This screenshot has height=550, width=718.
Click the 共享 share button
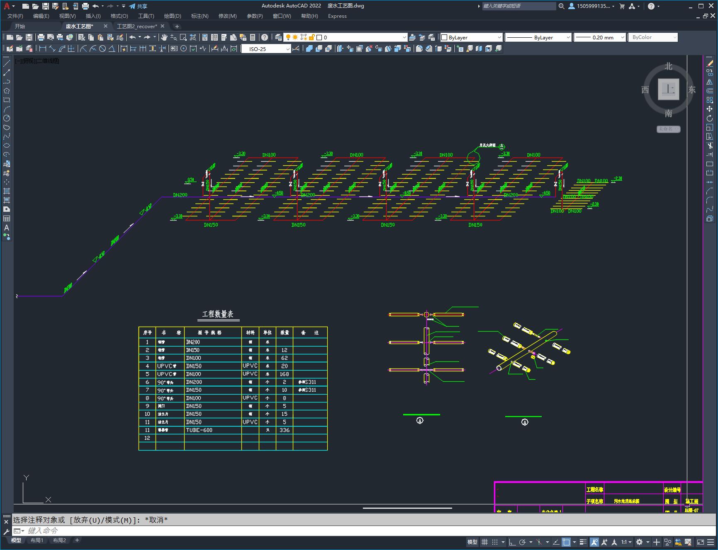138,6
